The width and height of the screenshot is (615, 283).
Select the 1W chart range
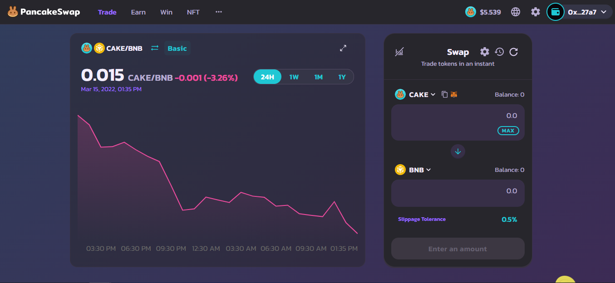(x=294, y=77)
